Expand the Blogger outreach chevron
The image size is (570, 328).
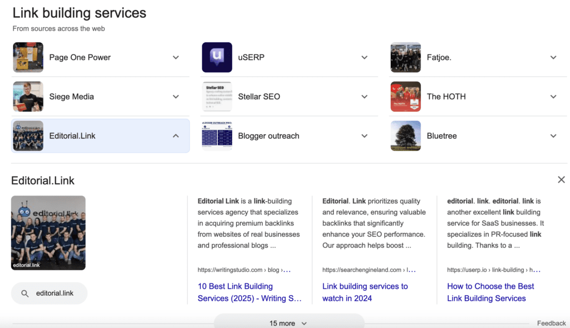[365, 136]
